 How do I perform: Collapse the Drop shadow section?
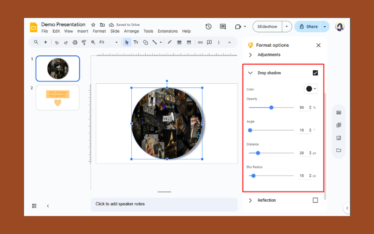250,73
